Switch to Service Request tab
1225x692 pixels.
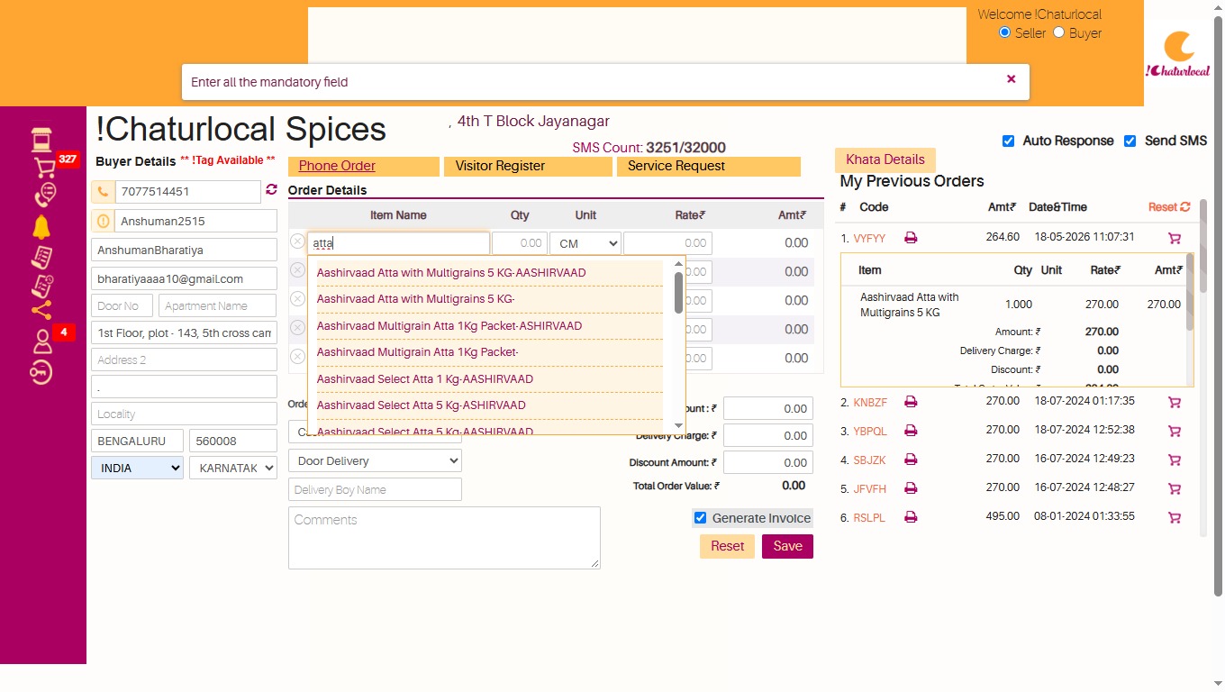(x=709, y=166)
